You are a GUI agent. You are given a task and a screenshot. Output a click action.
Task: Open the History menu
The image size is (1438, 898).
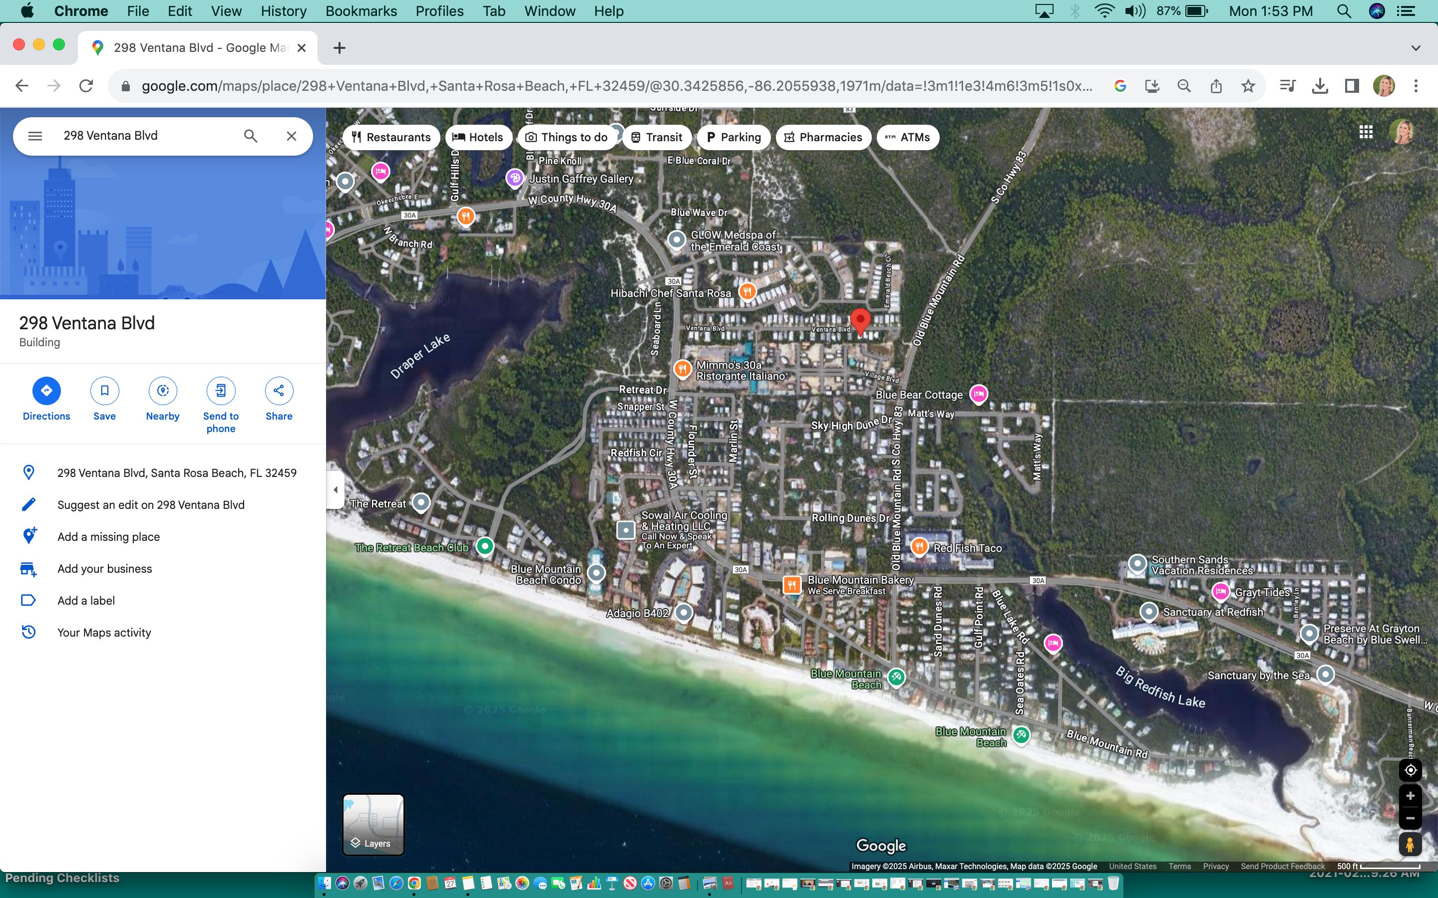[284, 11]
